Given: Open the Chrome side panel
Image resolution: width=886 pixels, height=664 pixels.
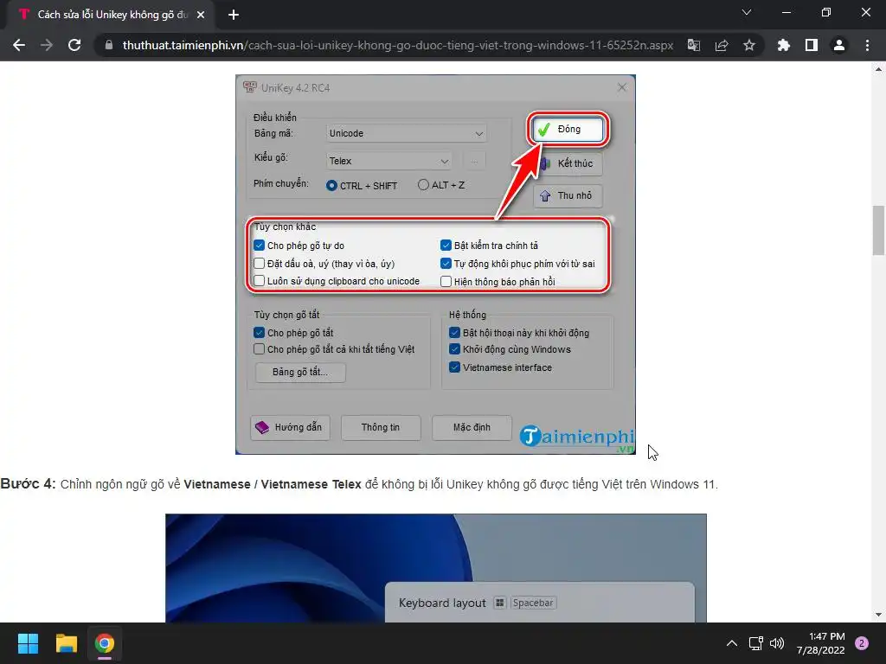Looking at the screenshot, I should pos(812,45).
